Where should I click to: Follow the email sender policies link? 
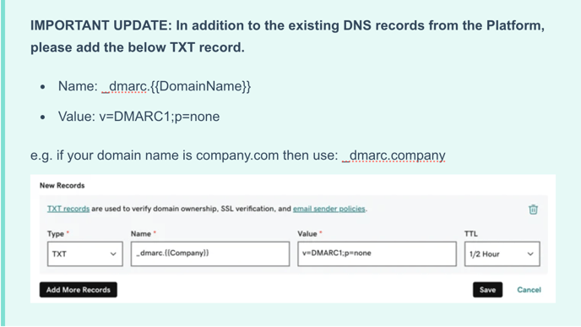coord(329,209)
